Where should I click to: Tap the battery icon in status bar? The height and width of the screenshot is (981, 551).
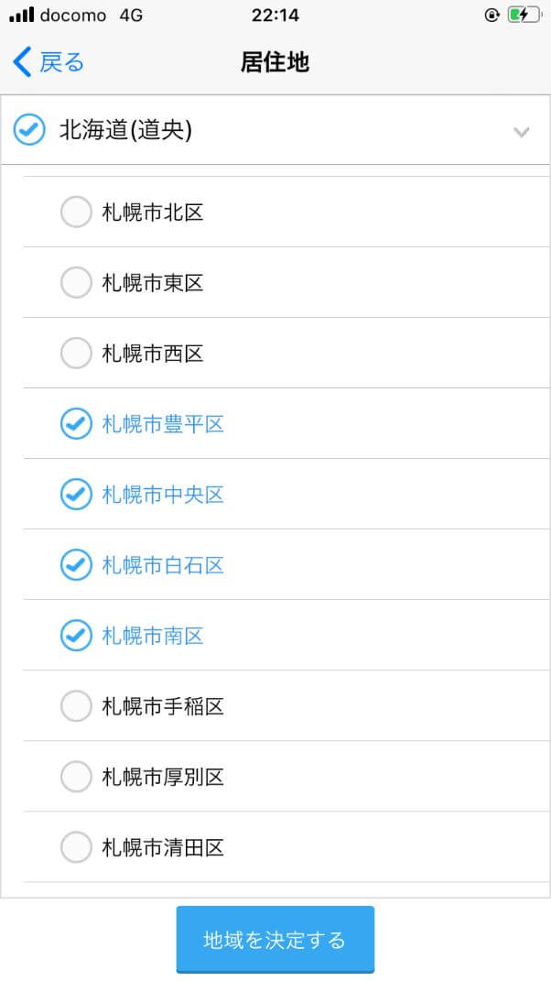click(524, 15)
